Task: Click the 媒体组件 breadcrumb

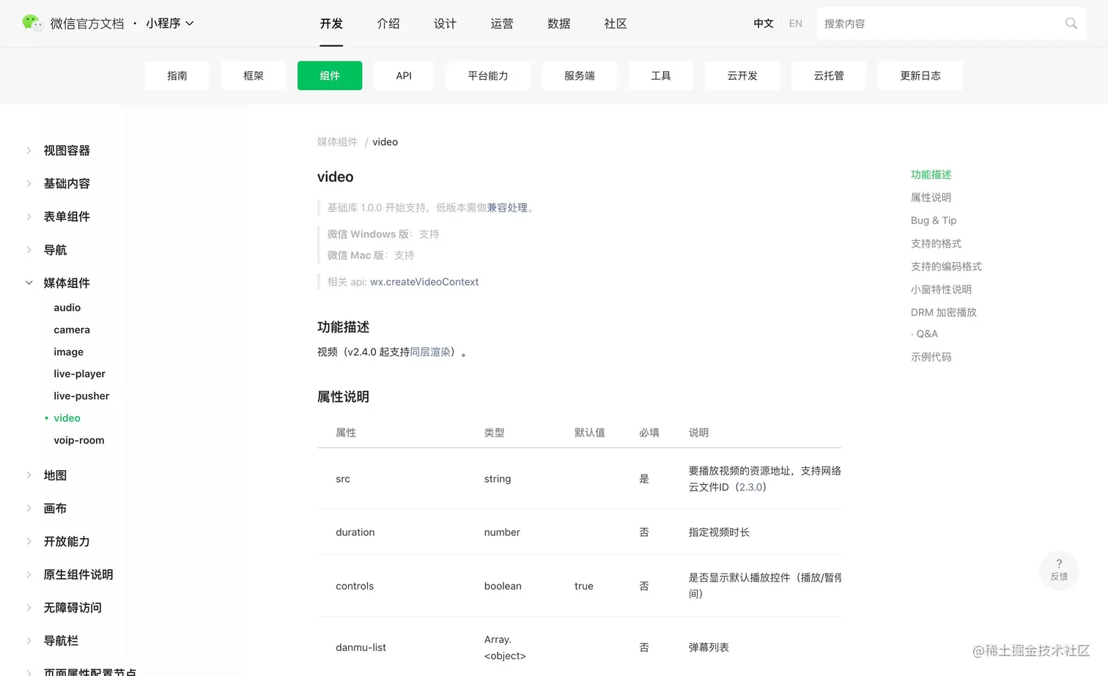Action: [x=337, y=142]
